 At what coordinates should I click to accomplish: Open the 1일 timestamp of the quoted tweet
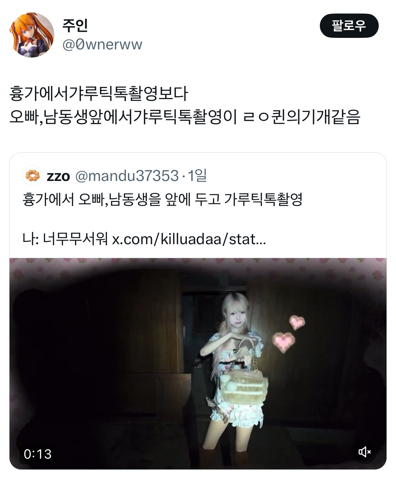click(x=197, y=176)
